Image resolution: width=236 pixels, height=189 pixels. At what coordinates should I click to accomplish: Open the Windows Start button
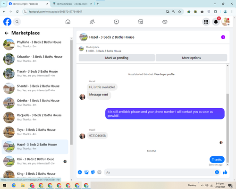click(4, 185)
